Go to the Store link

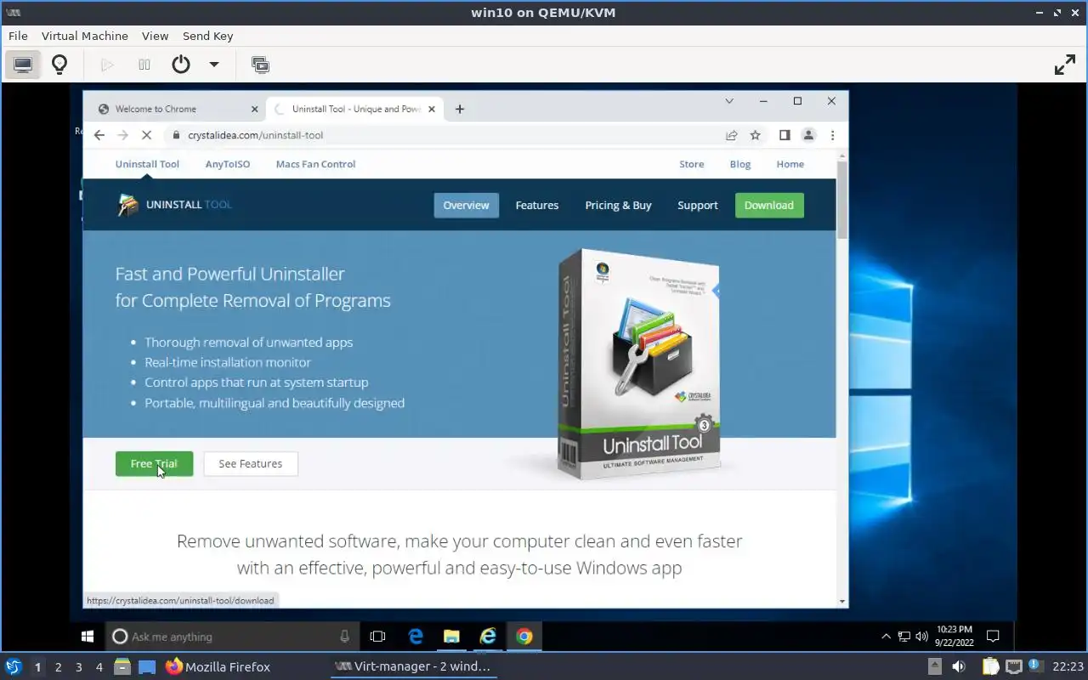pyautogui.click(x=691, y=164)
